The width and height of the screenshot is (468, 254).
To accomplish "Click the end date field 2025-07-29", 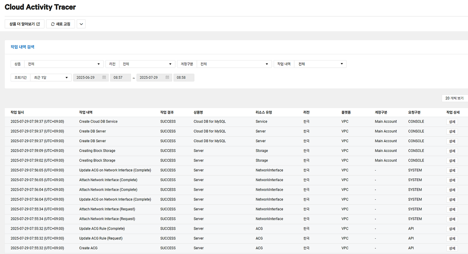I will point(154,78).
